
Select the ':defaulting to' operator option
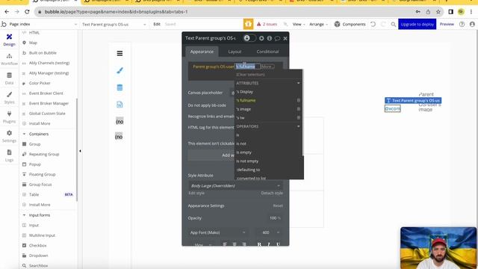268,170
